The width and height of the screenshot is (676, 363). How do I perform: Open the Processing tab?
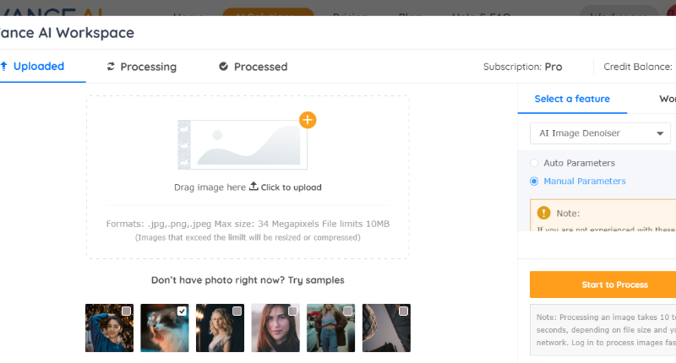click(x=141, y=67)
